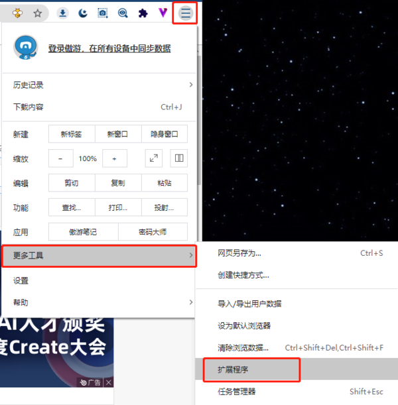Expand the 更多工具 submenu
398x405 pixels.
(x=99, y=256)
